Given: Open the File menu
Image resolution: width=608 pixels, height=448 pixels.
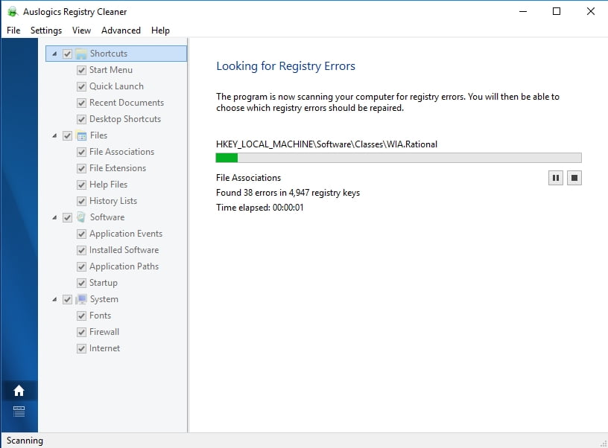Looking at the screenshot, I should [x=13, y=31].
